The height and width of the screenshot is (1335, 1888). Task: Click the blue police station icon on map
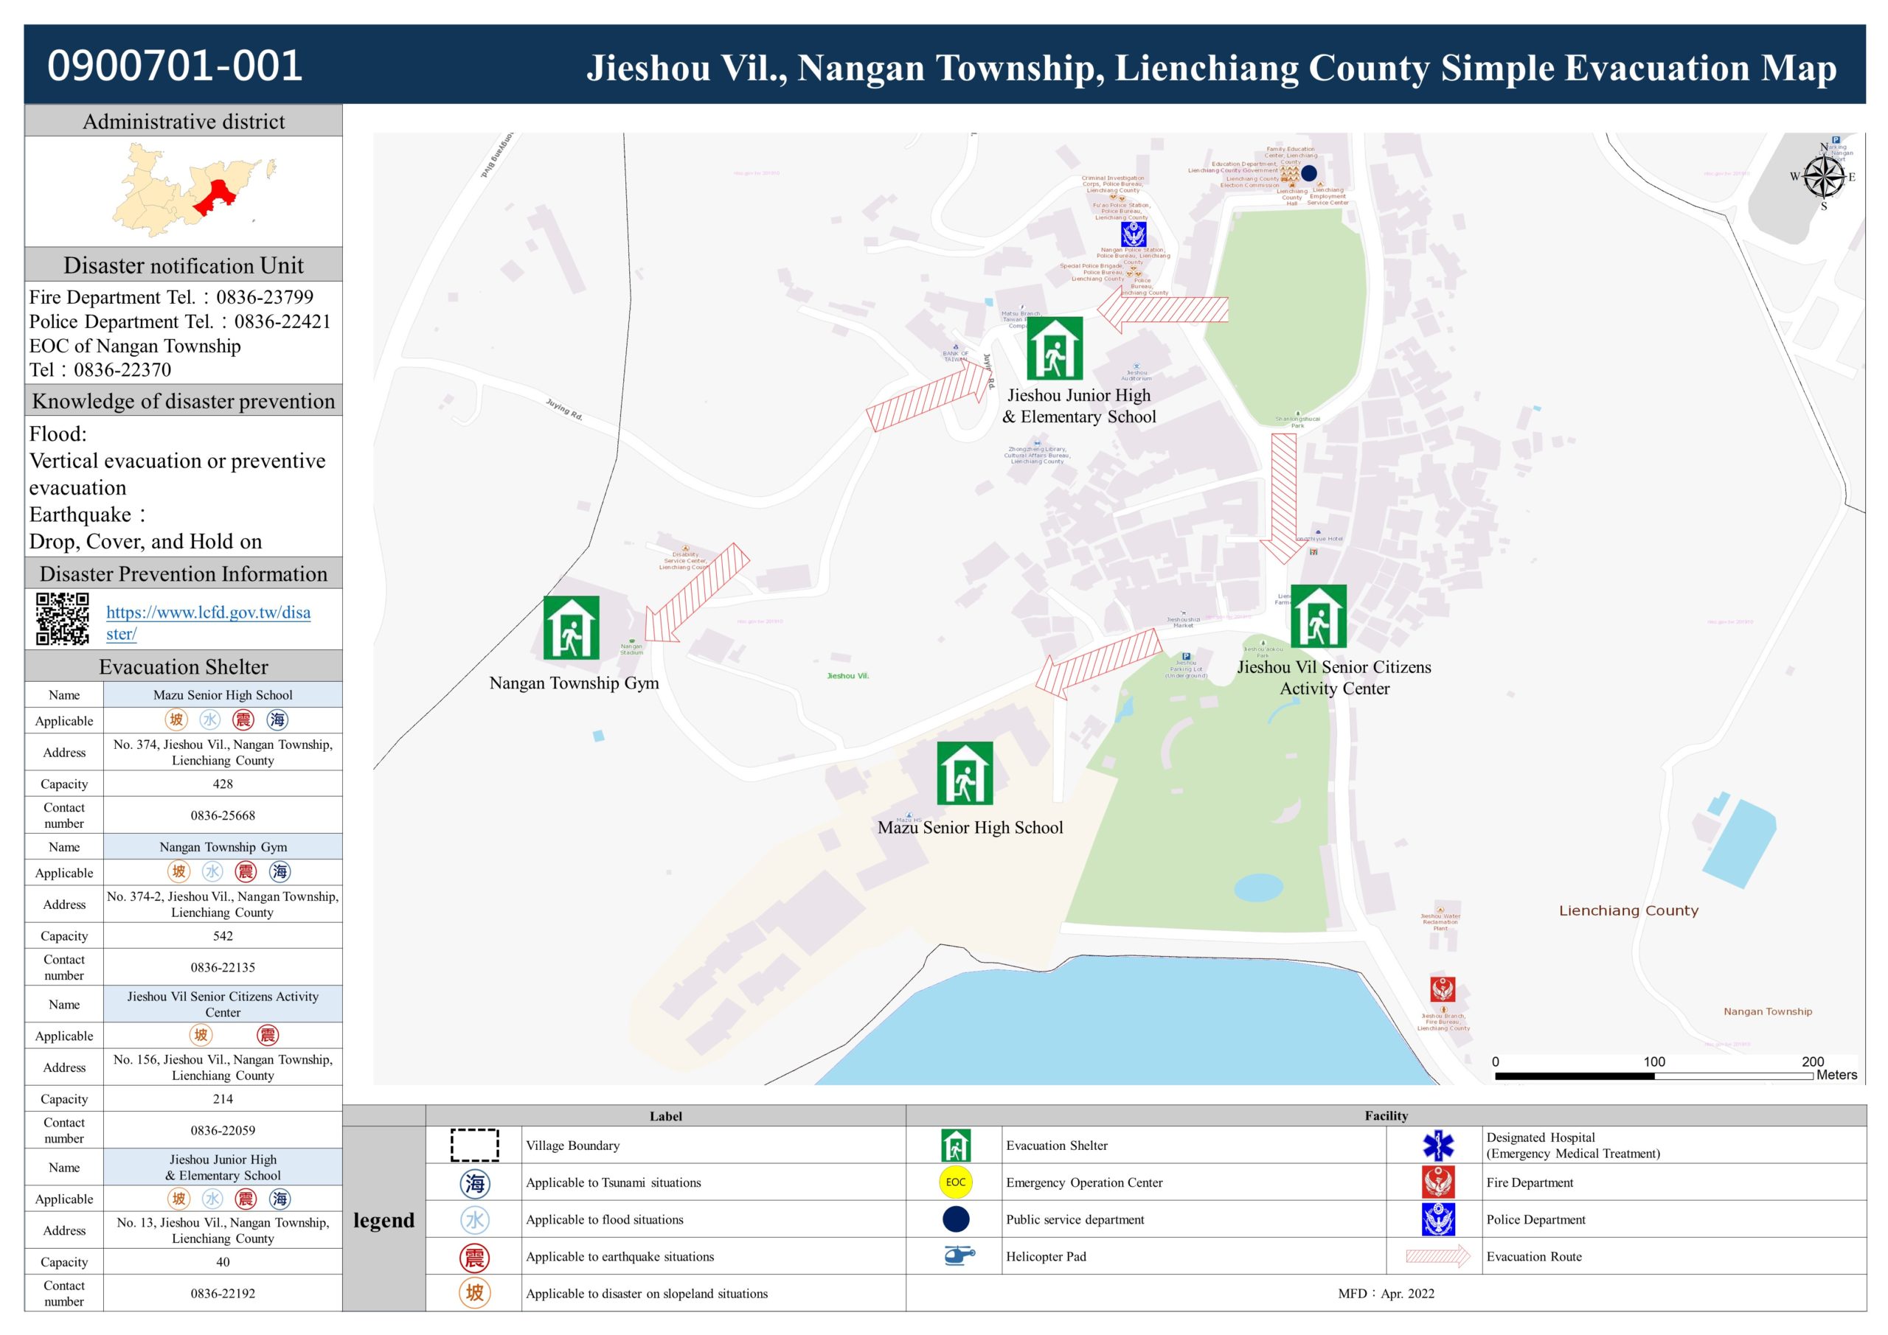pyautogui.click(x=1133, y=234)
